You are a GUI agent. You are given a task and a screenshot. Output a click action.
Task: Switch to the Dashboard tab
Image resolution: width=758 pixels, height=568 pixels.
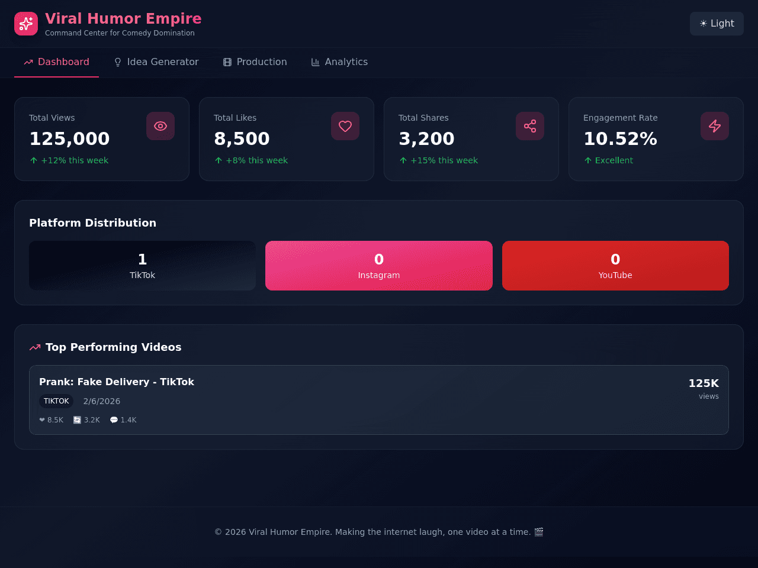click(56, 62)
